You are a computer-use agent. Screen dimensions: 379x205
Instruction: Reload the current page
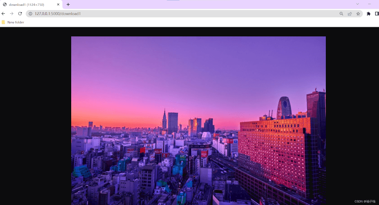click(x=20, y=14)
